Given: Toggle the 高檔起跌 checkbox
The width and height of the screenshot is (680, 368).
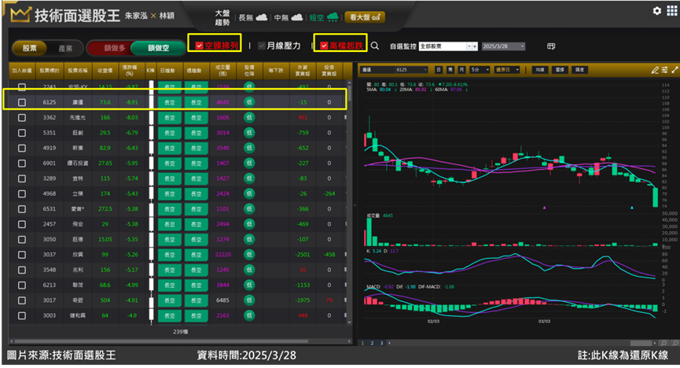Looking at the screenshot, I should [x=324, y=46].
